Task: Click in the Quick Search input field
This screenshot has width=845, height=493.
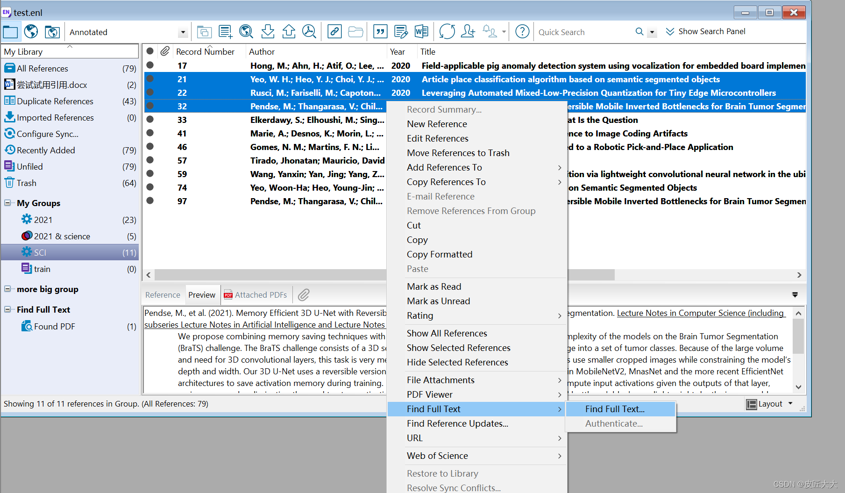Action: pyautogui.click(x=584, y=32)
